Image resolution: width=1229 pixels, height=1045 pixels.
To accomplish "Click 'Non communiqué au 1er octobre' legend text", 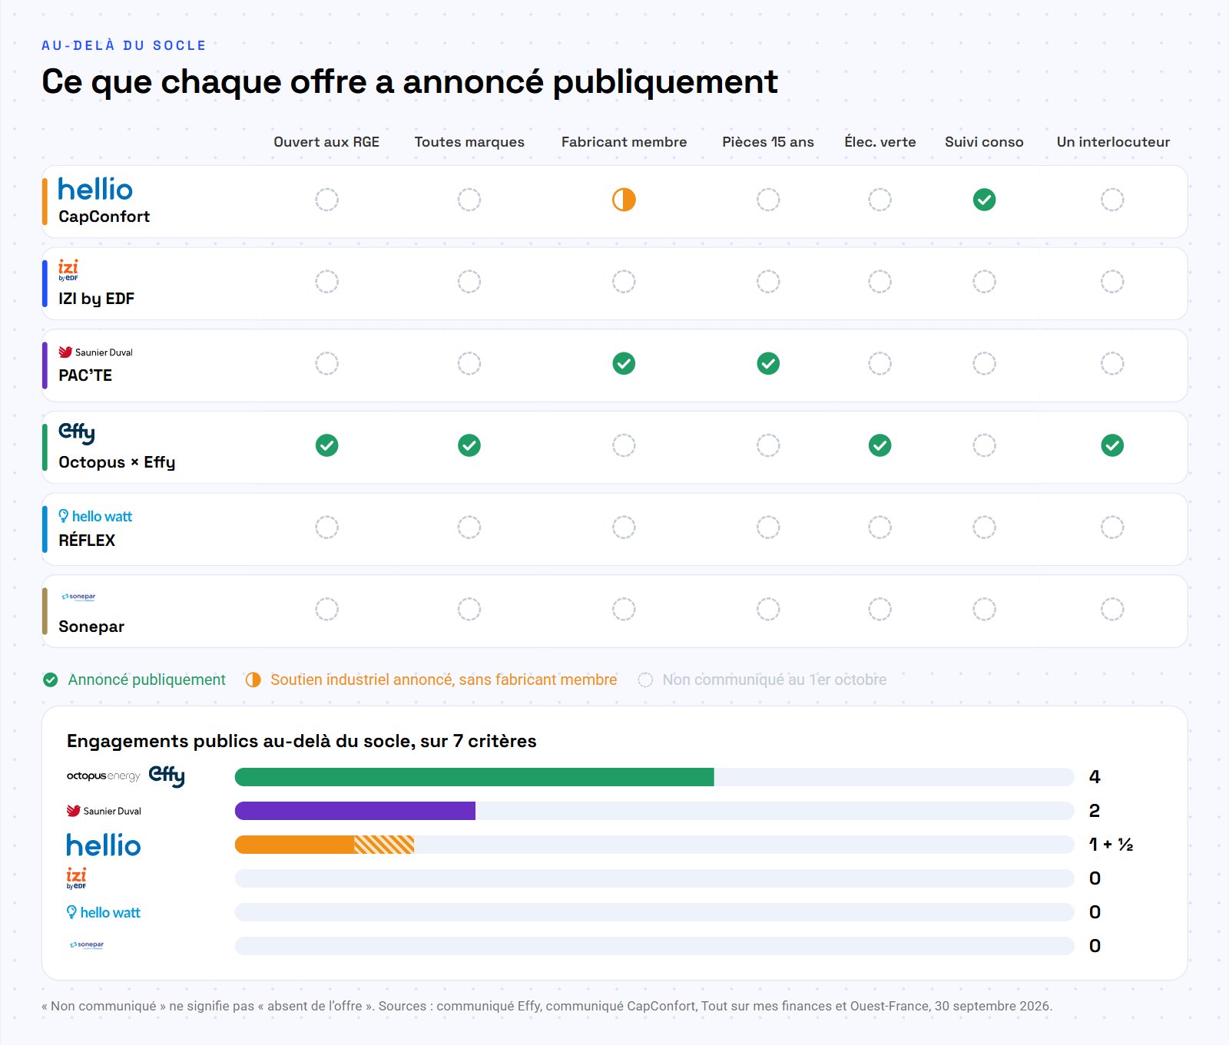I will coord(774,680).
